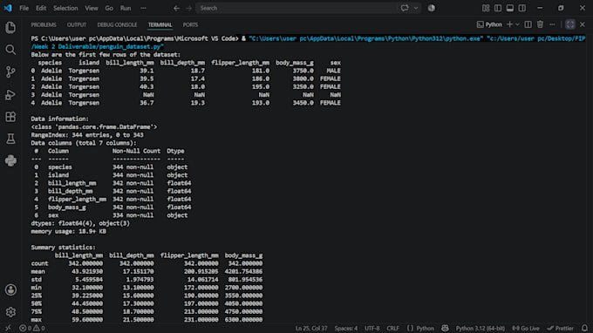Show errors and warnings count
The image size is (593, 333).
31,328
